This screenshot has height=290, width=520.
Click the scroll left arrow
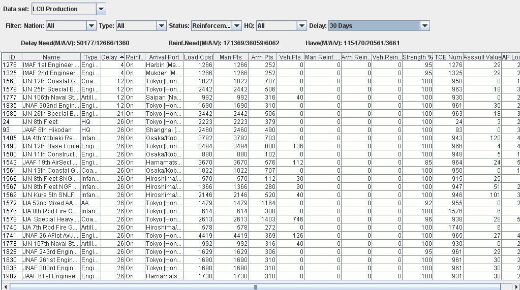point(6,286)
